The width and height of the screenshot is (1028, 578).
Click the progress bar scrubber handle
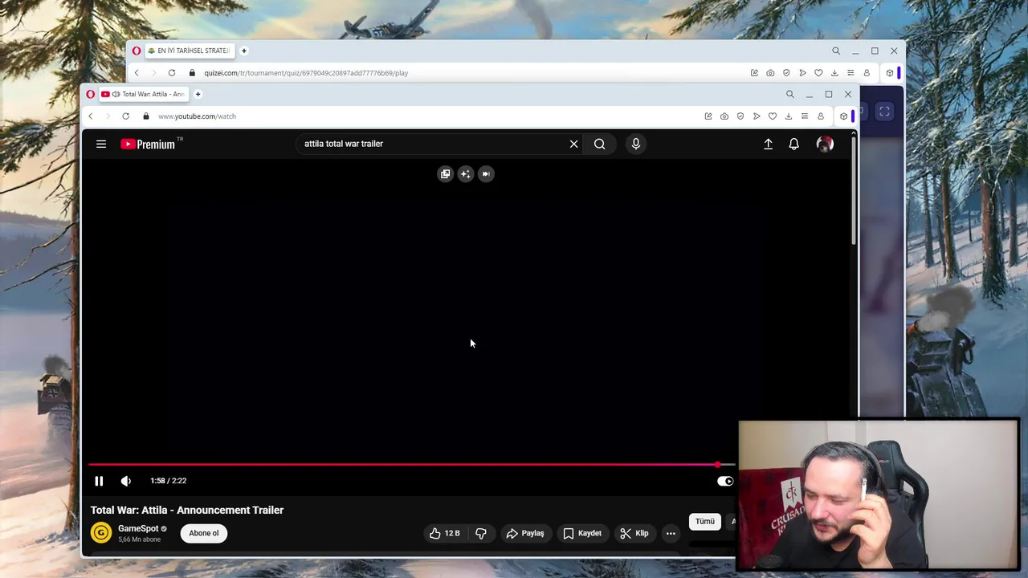coord(717,465)
